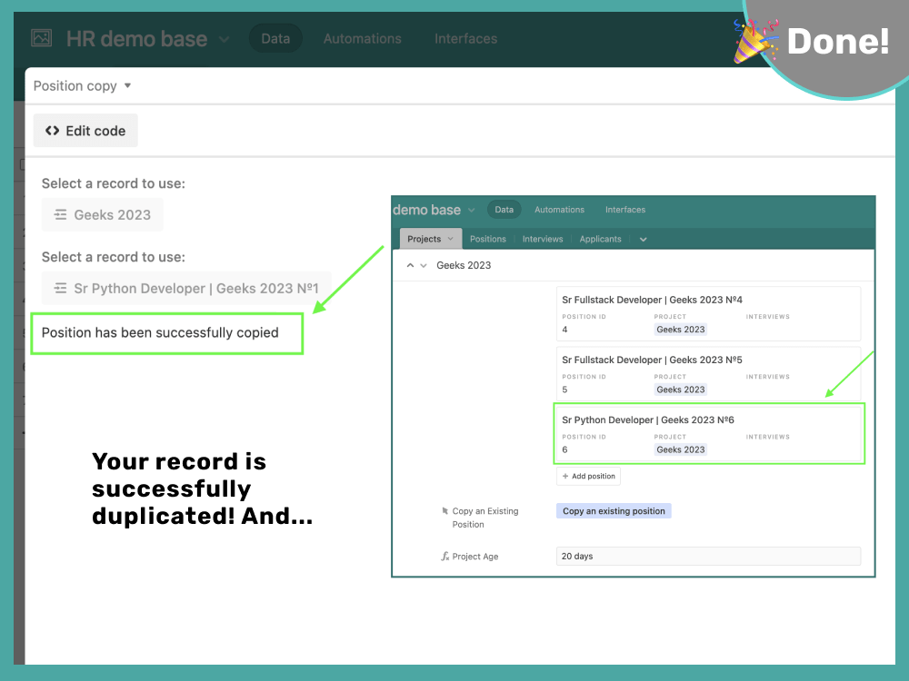This screenshot has height=681, width=909.
Task: Click the Copy an Existing Position field label
Action: pos(485,518)
